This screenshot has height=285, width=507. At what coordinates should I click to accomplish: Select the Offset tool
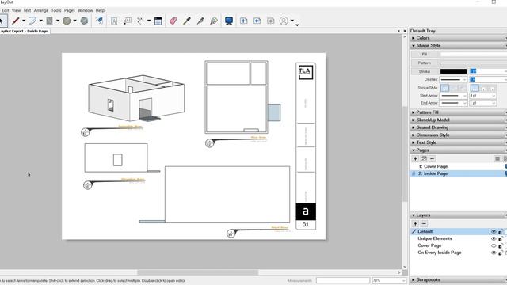coord(99,21)
